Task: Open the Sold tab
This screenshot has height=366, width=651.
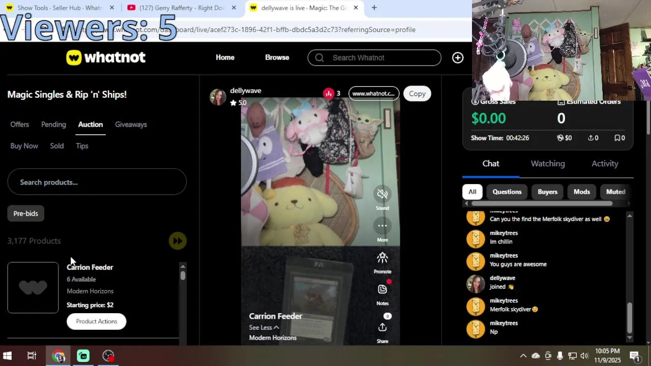Action: [x=57, y=146]
